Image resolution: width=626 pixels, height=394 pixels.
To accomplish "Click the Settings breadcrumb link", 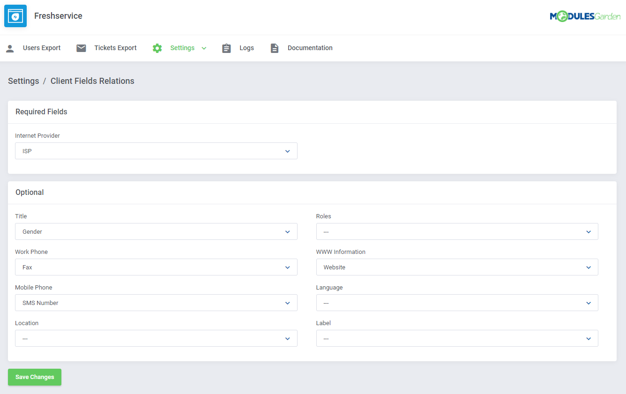I will click(23, 81).
